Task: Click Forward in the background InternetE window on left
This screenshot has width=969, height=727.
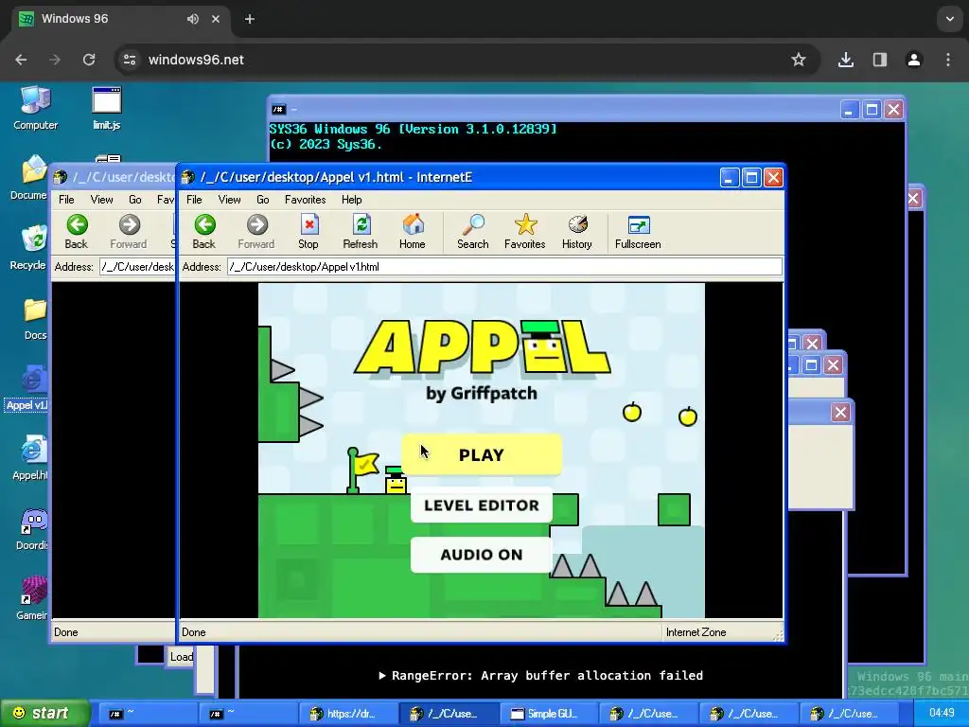Action: [129, 232]
